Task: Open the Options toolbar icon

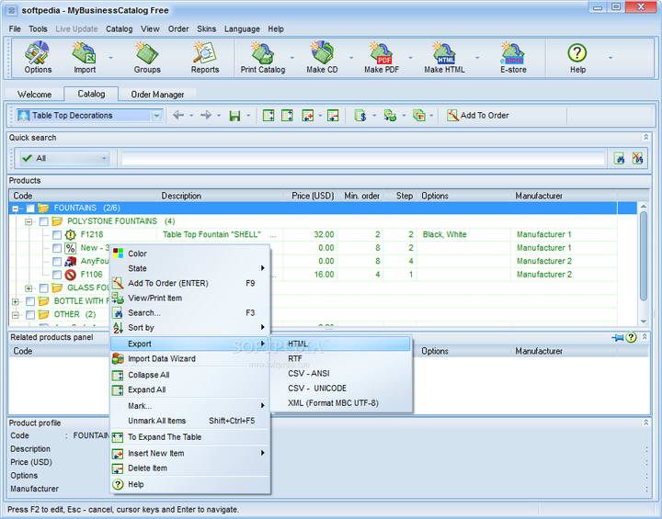Action: [x=38, y=57]
